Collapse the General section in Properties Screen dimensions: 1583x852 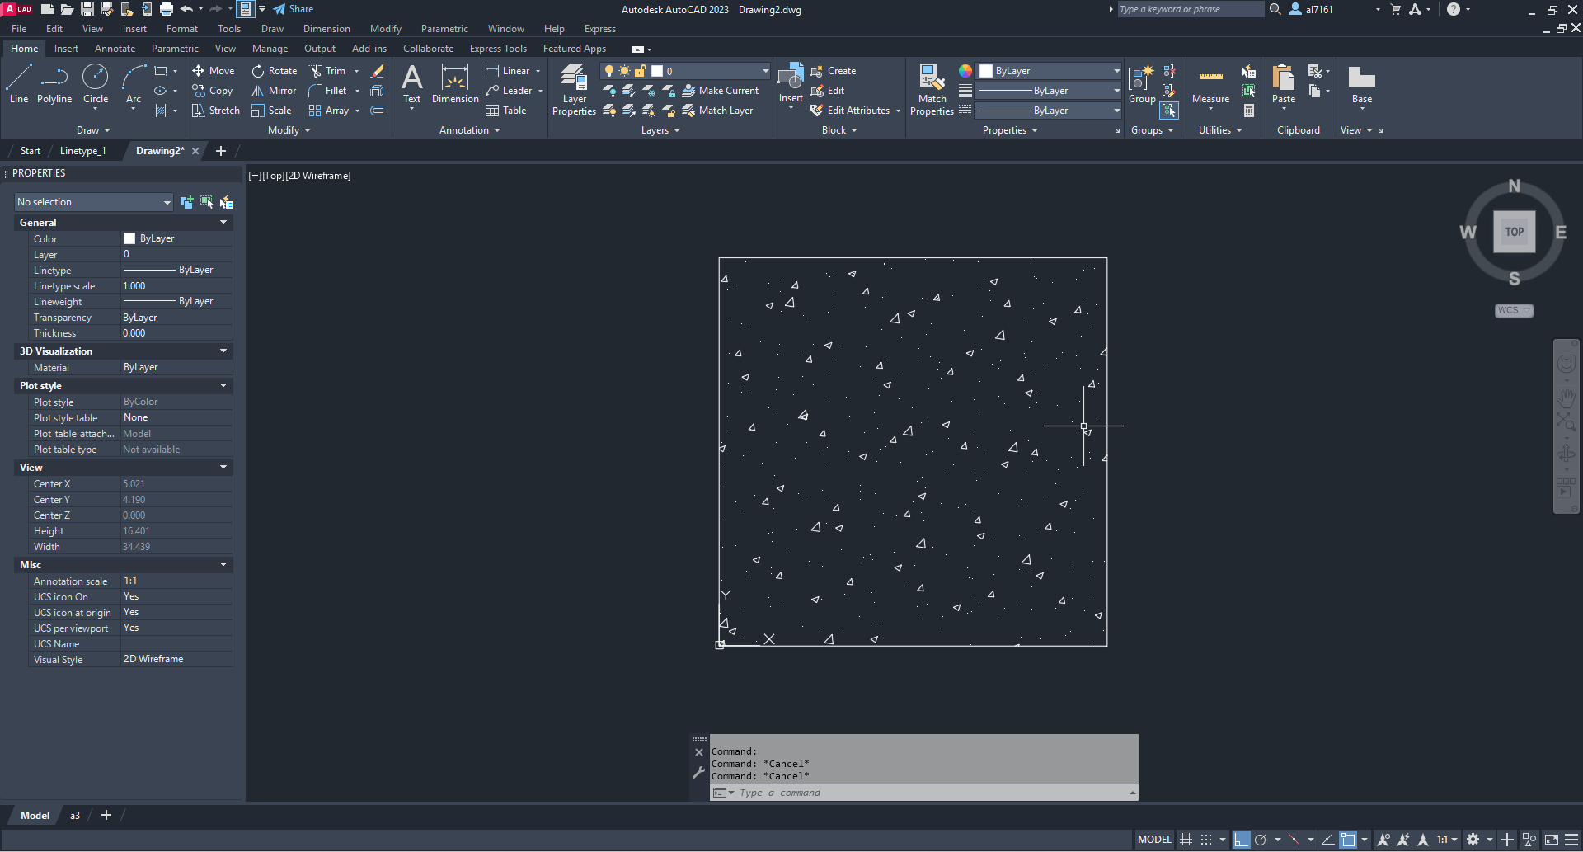point(223,223)
